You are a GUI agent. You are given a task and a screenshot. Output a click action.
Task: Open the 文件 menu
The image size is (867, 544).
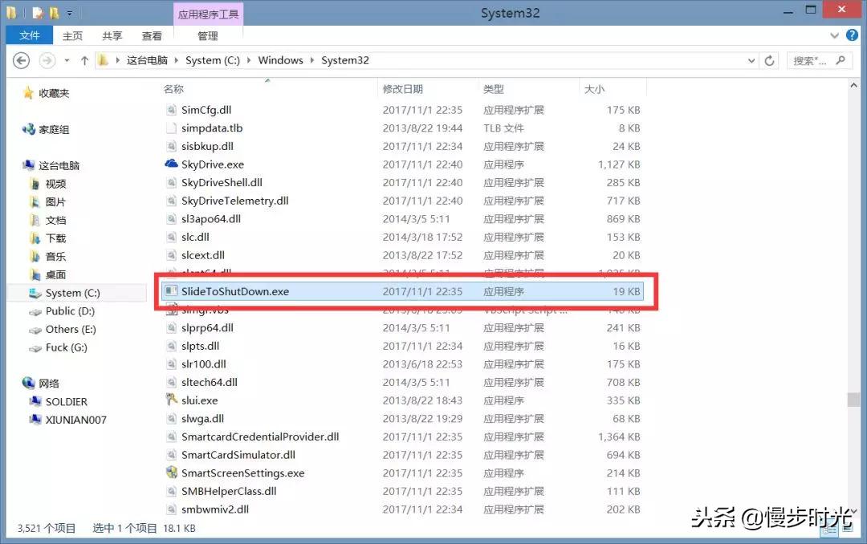pos(30,36)
